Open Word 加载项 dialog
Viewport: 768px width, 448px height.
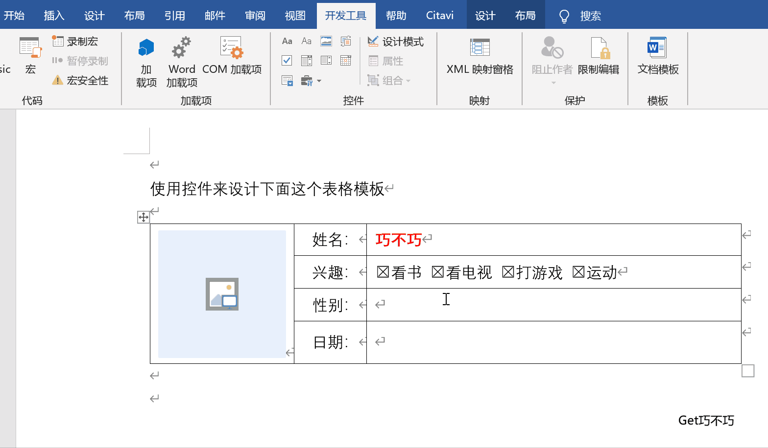(x=182, y=62)
